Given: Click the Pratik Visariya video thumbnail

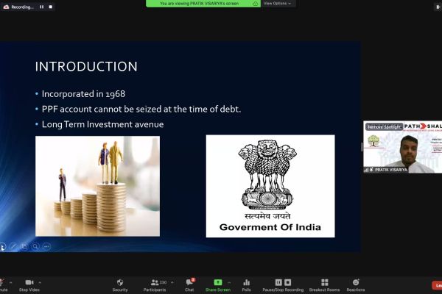Looking at the screenshot, I should point(402,151).
